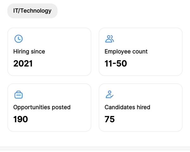Select the Candidates hired label
190x152 pixels.
click(127, 107)
